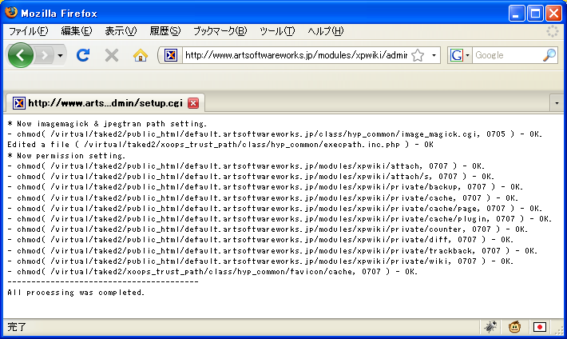Click the Japanese flag icon in status bar
567x339 pixels.
coord(540,327)
